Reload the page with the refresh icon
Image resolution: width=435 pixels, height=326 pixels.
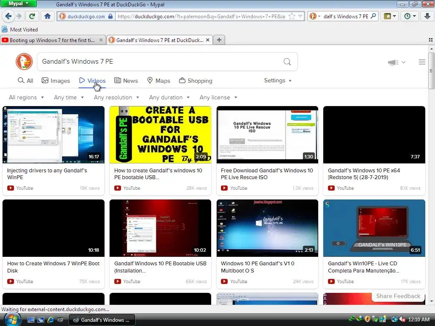click(32, 16)
